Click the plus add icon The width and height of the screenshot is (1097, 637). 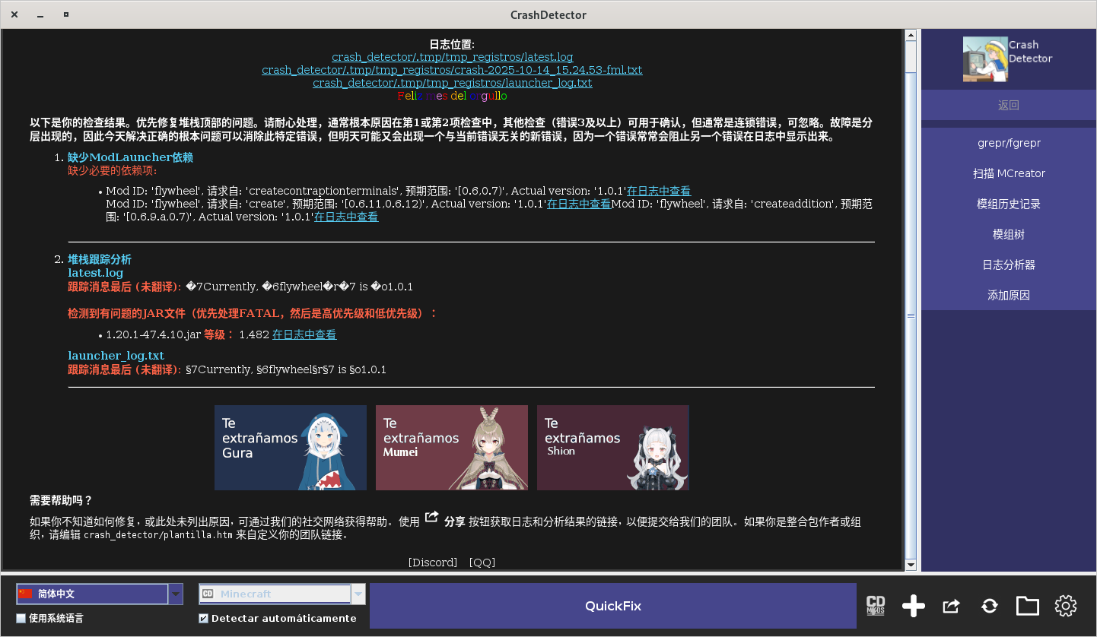[x=913, y=606]
